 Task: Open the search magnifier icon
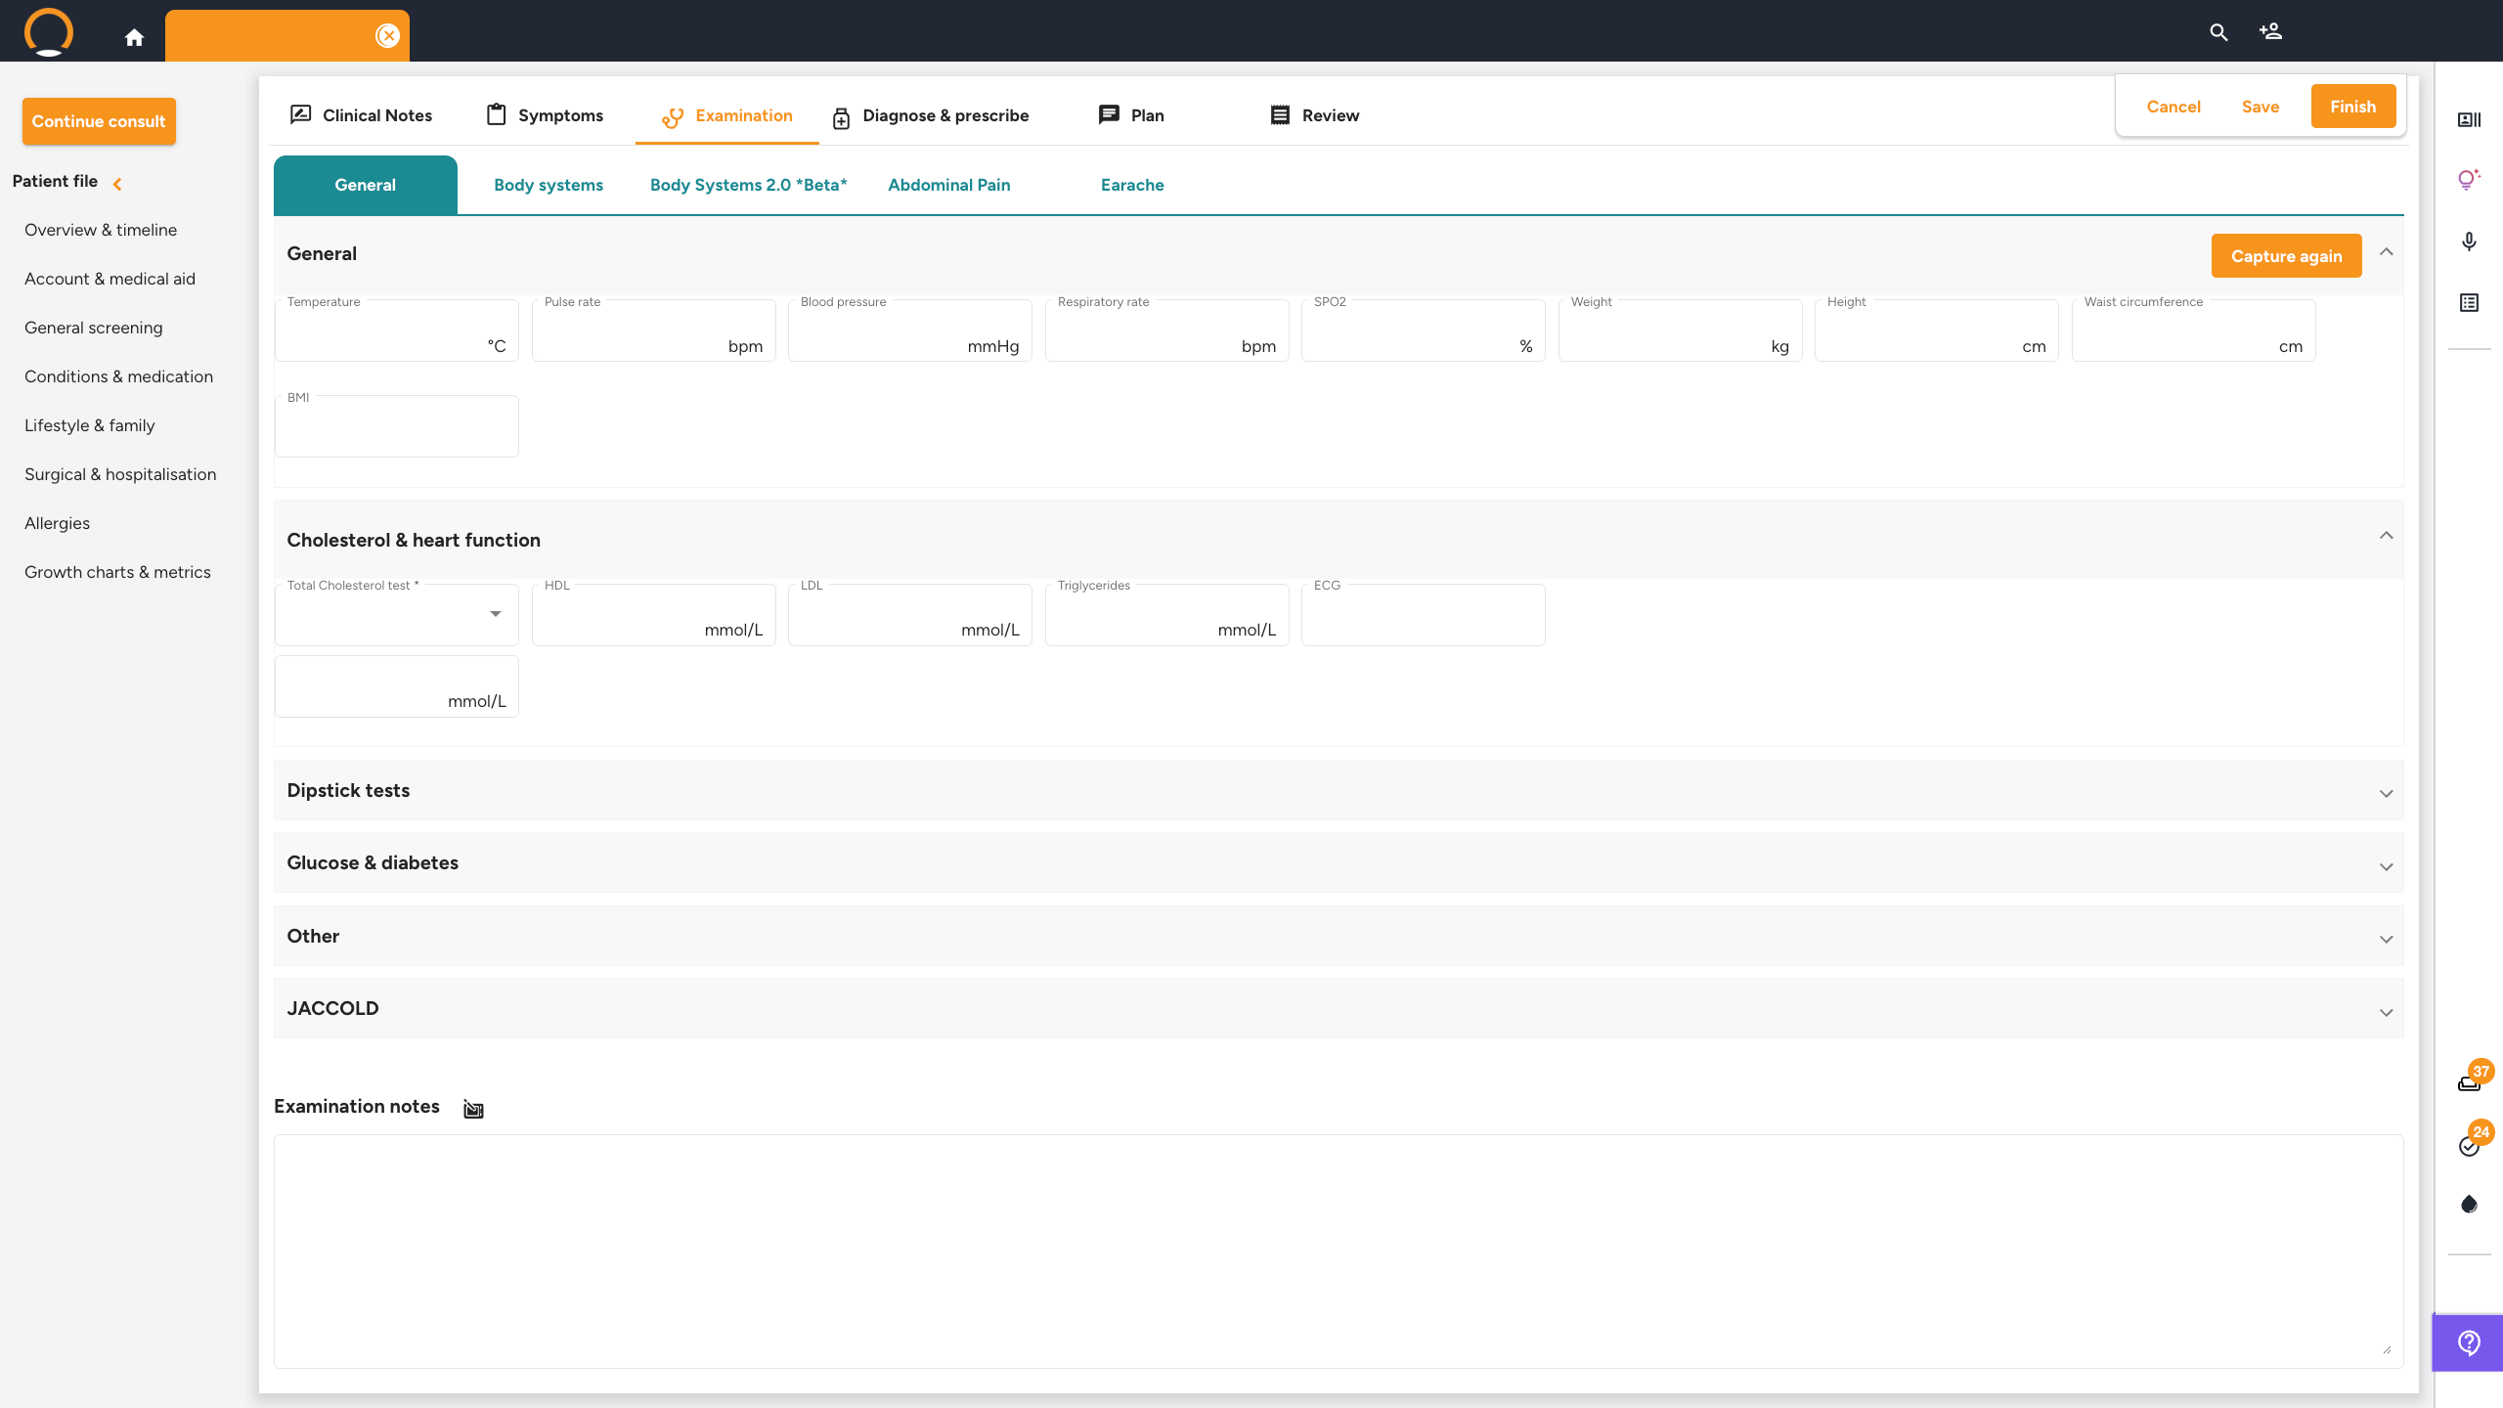(2218, 32)
